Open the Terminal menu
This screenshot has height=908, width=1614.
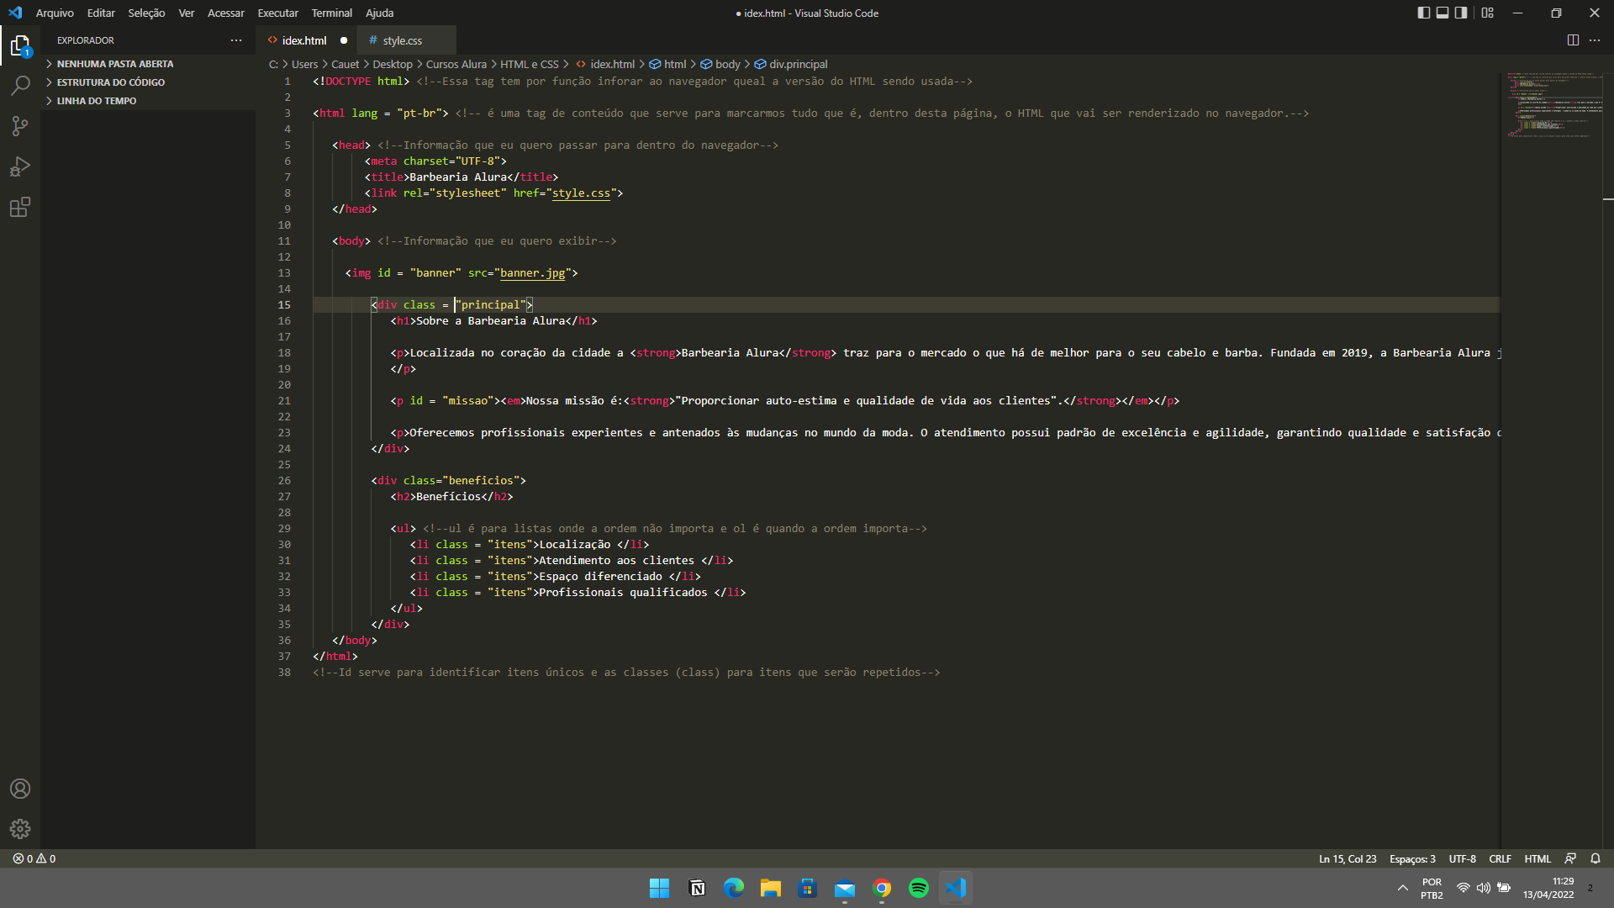click(x=331, y=13)
